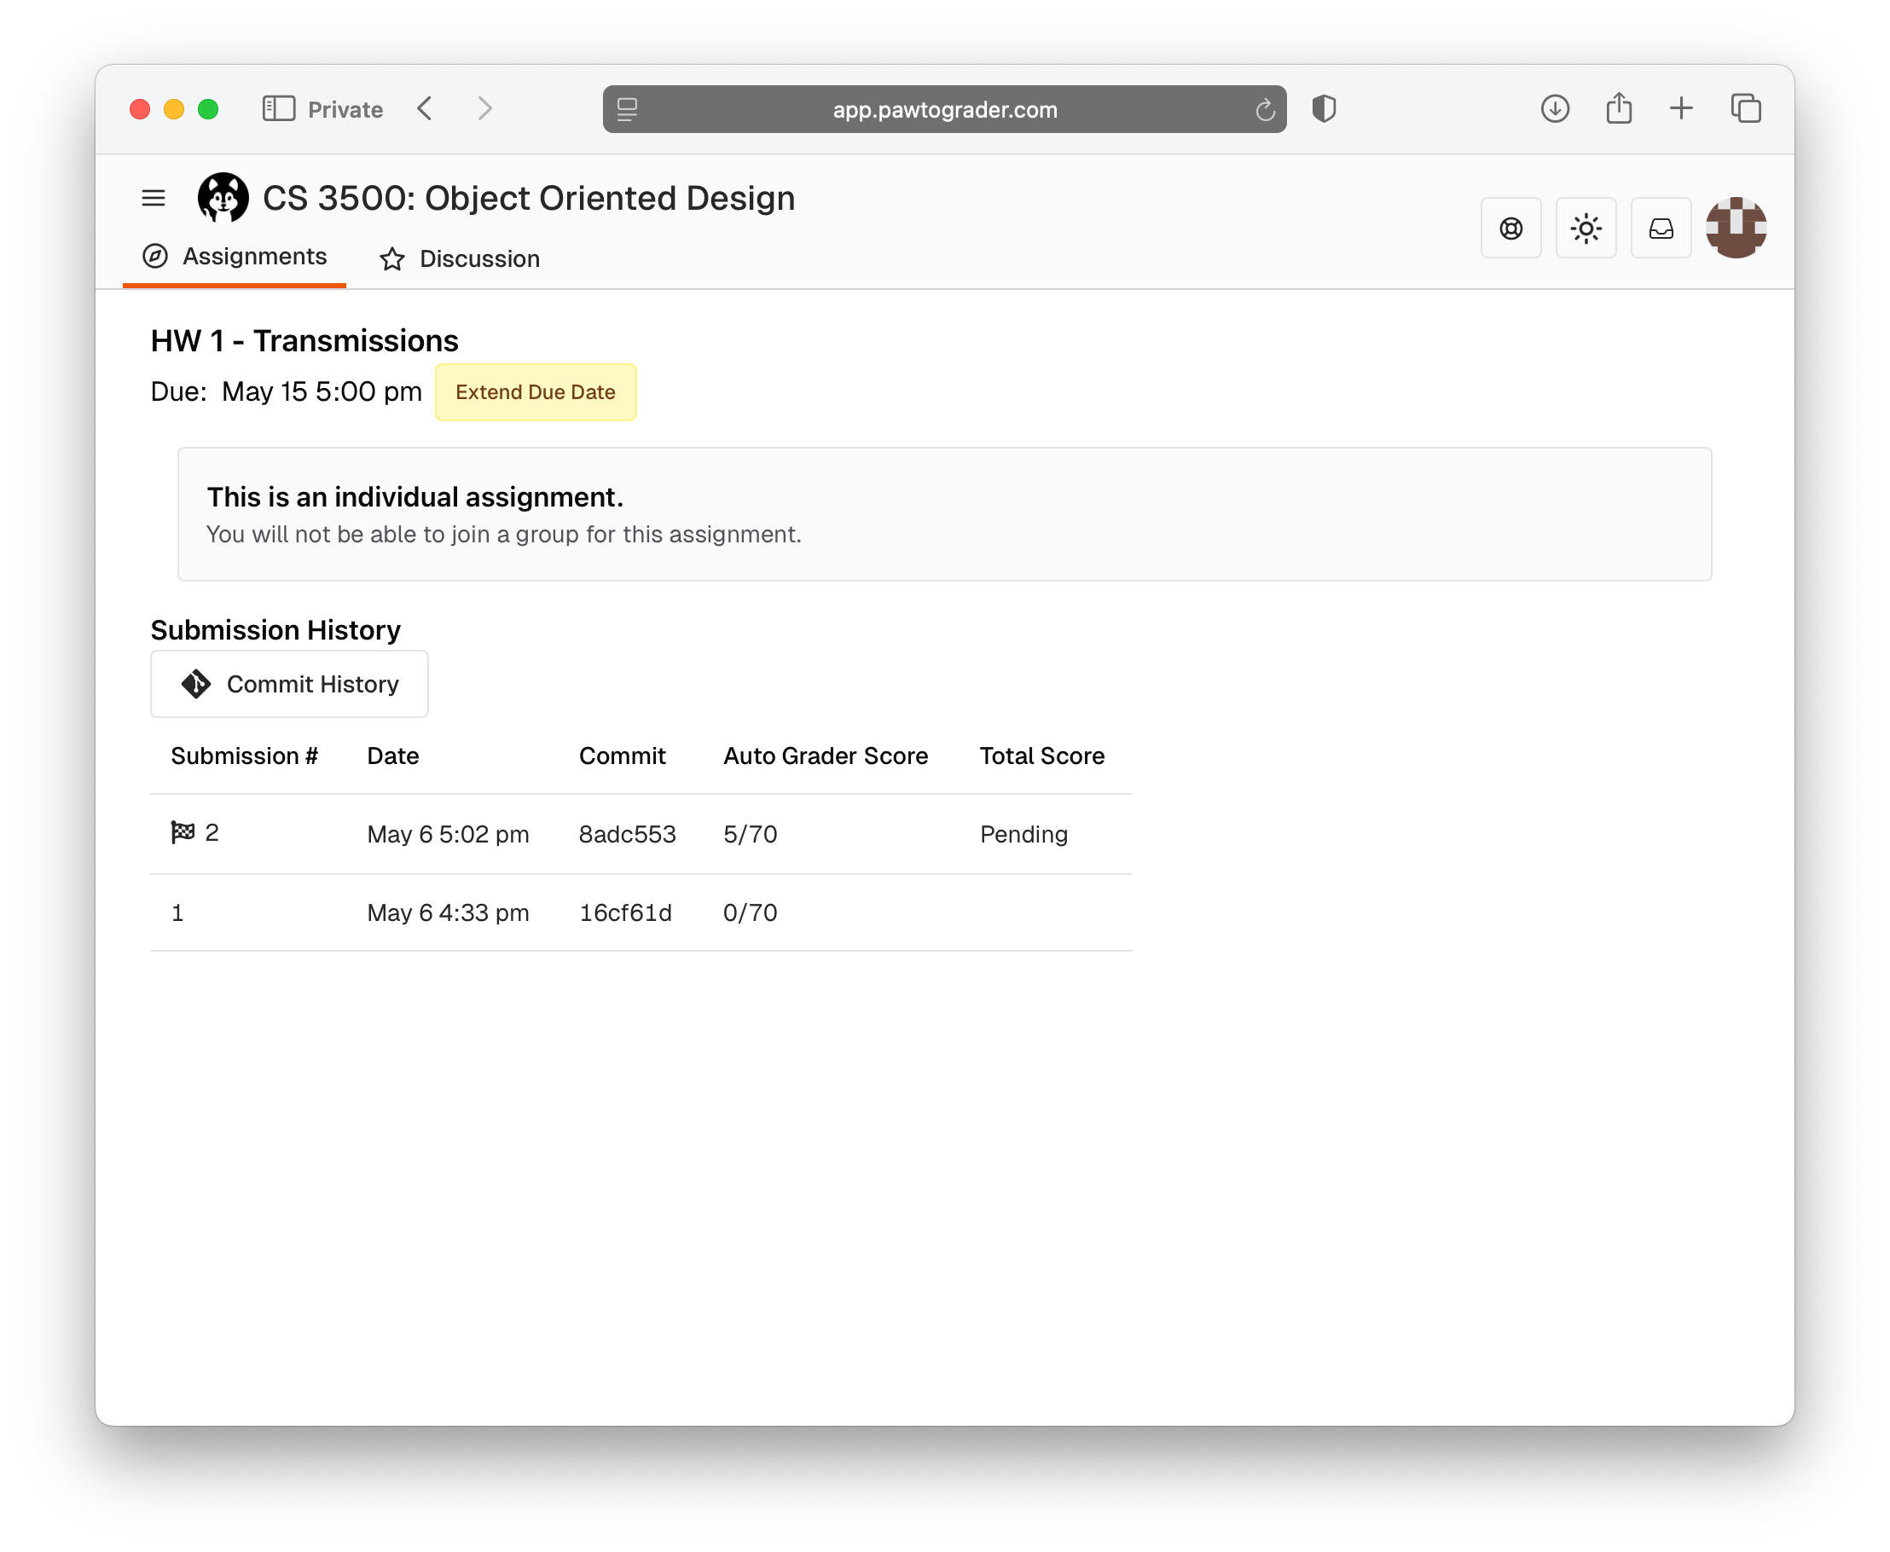Click the Pending total score
Viewport: 1890px width, 1552px height.
(x=1023, y=834)
